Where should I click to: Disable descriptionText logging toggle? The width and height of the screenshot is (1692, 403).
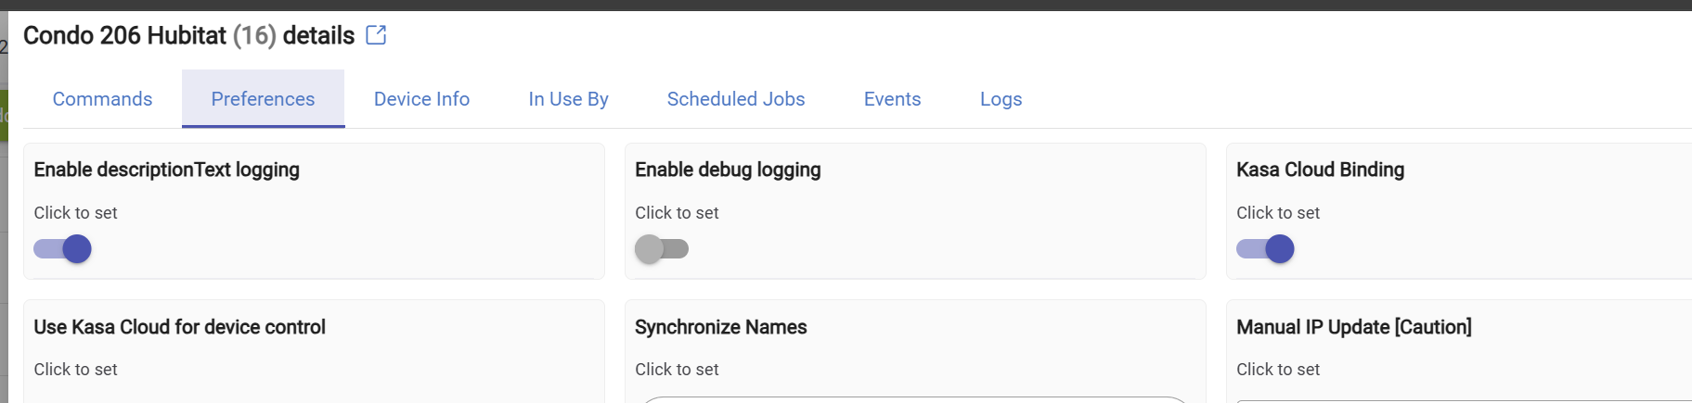[62, 249]
